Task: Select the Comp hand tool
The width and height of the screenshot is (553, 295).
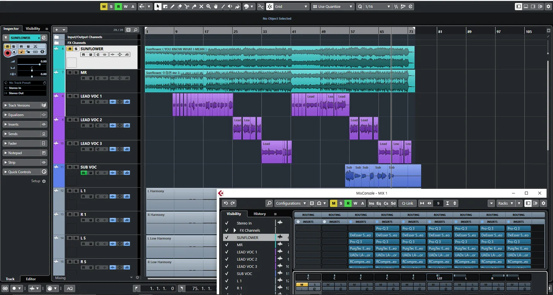Action: coord(216,7)
